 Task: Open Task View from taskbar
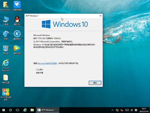pos(18,110)
